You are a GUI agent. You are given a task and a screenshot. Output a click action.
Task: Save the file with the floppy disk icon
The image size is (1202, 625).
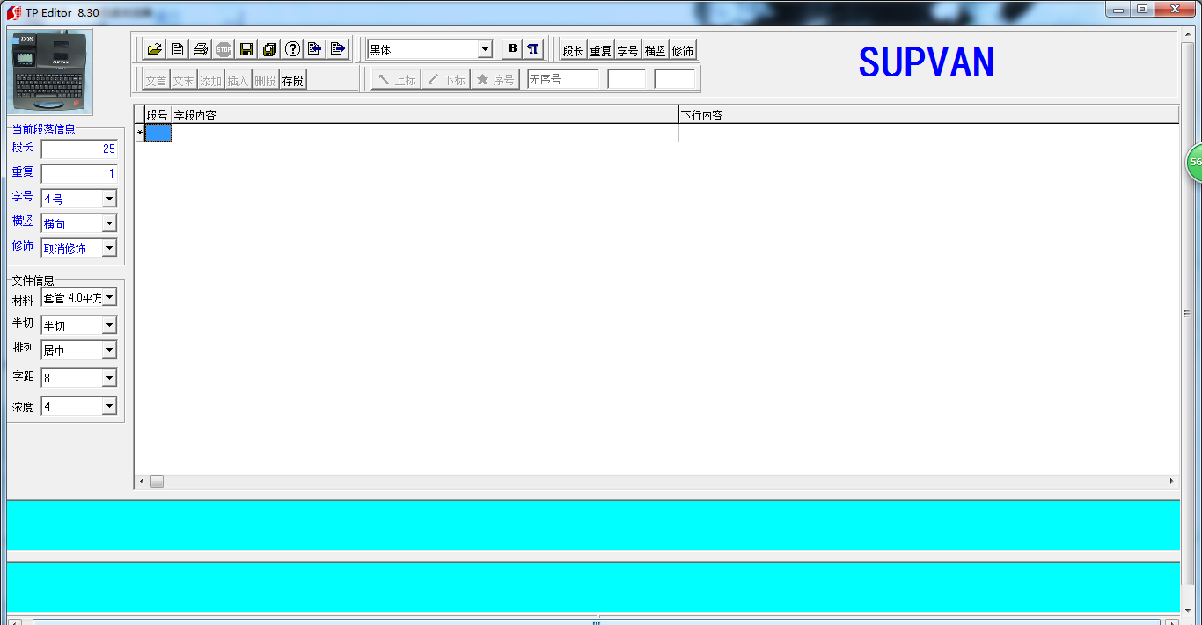point(246,49)
